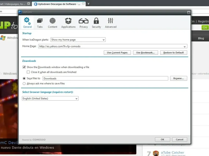Screen dimensions: 209x156
Task: Expand the Home Page URL dropdown arrow
Action: click(x=185, y=47)
